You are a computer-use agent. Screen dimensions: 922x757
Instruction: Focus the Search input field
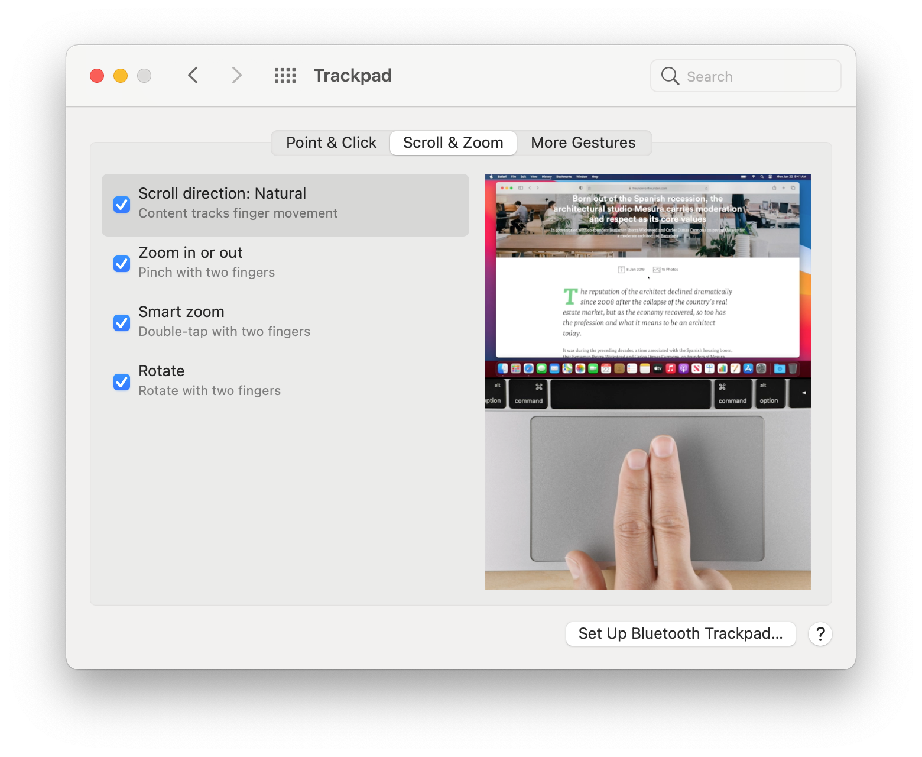[746, 76]
